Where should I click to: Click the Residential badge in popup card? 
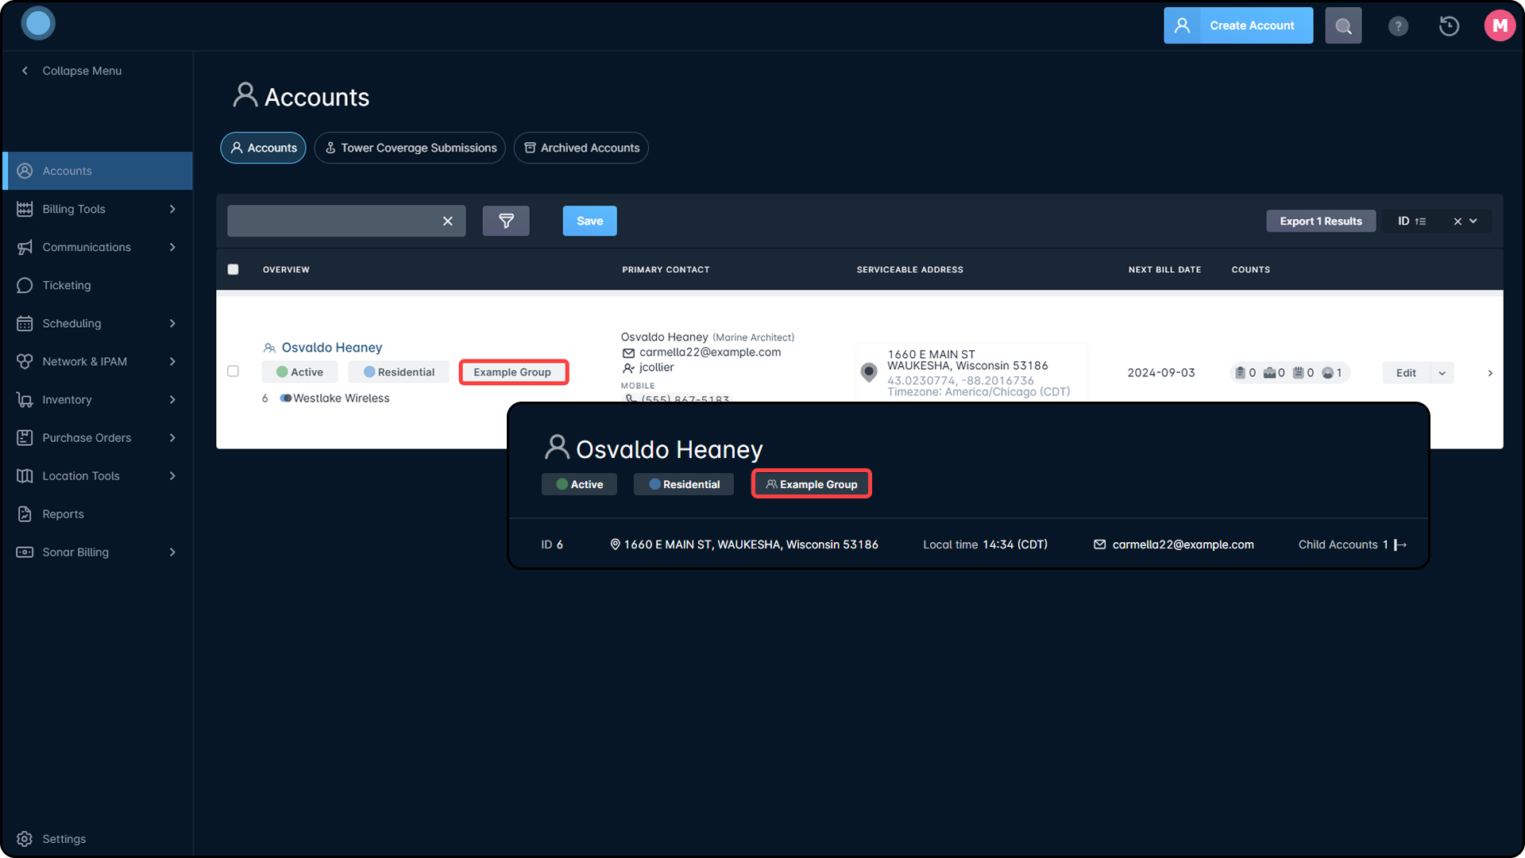[x=684, y=484]
